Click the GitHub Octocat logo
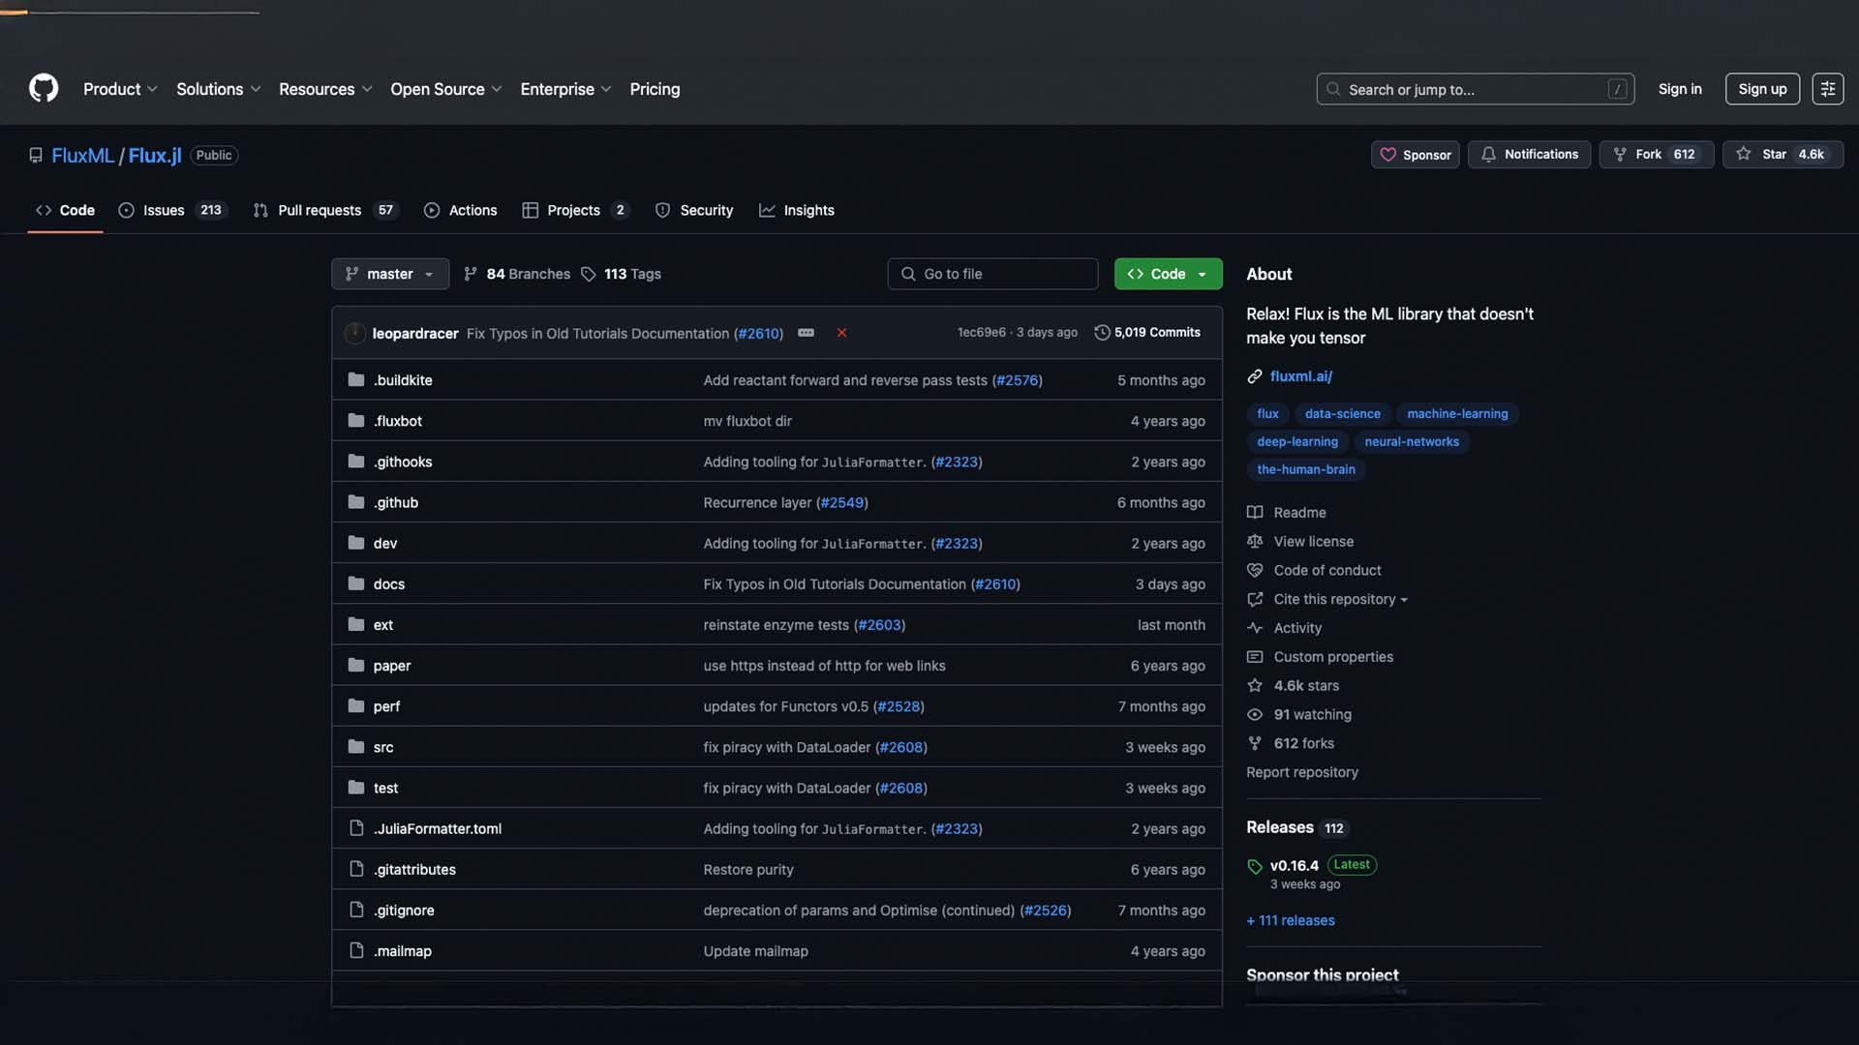 pyautogui.click(x=44, y=89)
